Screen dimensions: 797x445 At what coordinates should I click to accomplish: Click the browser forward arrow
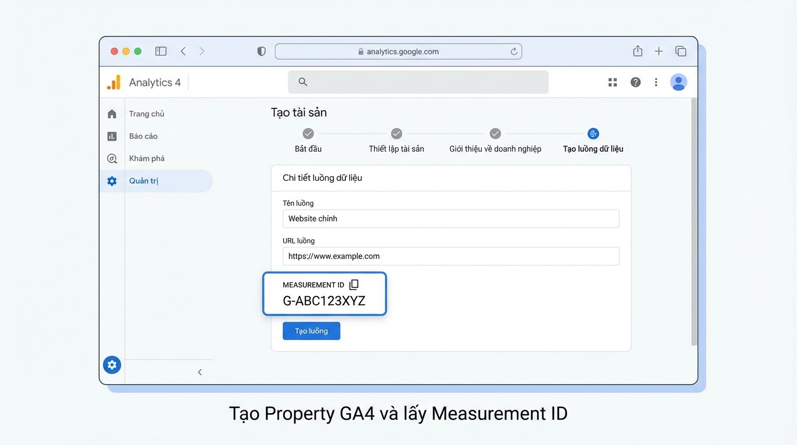point(202,51)
